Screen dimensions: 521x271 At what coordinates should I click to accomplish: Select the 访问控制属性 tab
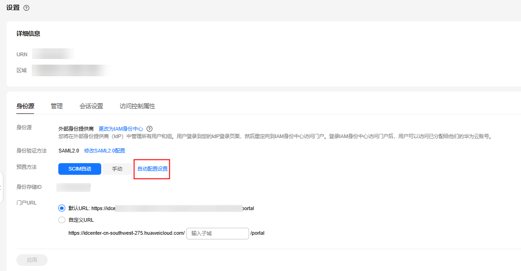(x=137, y=106)
